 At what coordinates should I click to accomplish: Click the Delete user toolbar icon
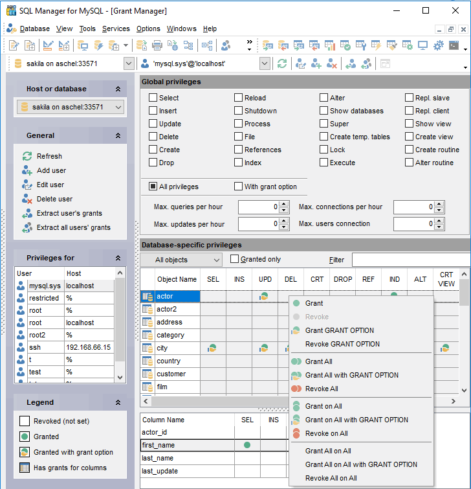(332, 63)
